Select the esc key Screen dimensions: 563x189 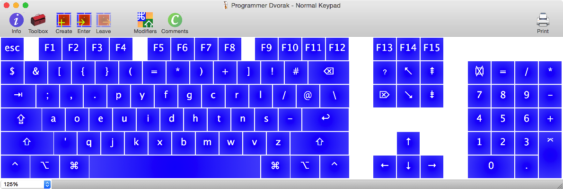[12, 49]
